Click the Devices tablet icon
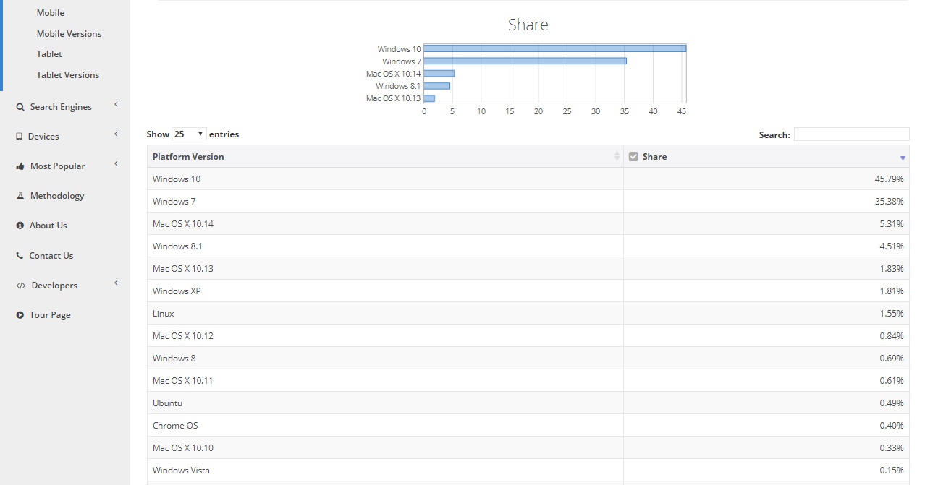Image resolution: width=925 pixels, height=485 pixels. click(x=20, y=137)
